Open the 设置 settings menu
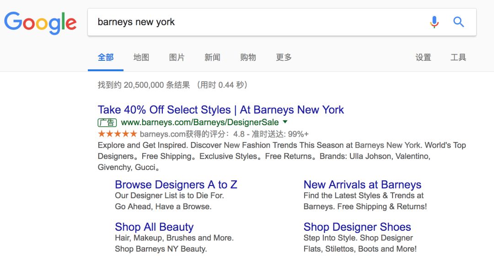This screenshot has width=494, height=270. (423, 58)
